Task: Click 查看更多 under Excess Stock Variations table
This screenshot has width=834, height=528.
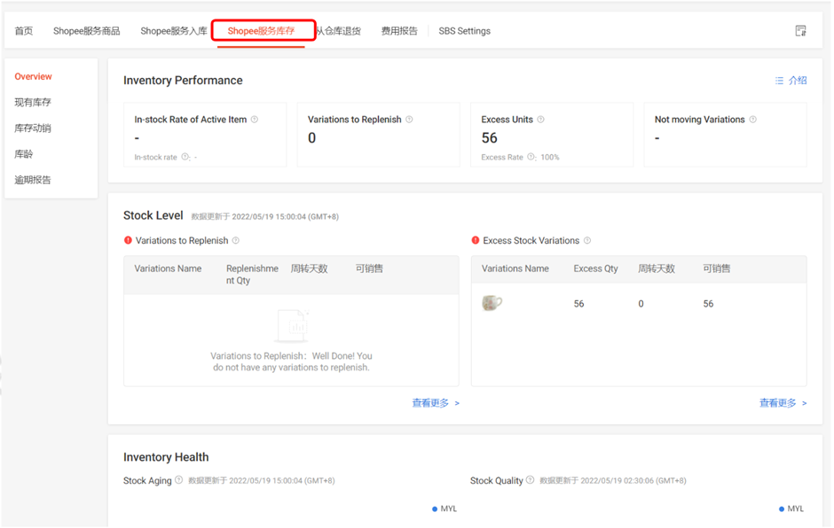Action: click(783, 403)
